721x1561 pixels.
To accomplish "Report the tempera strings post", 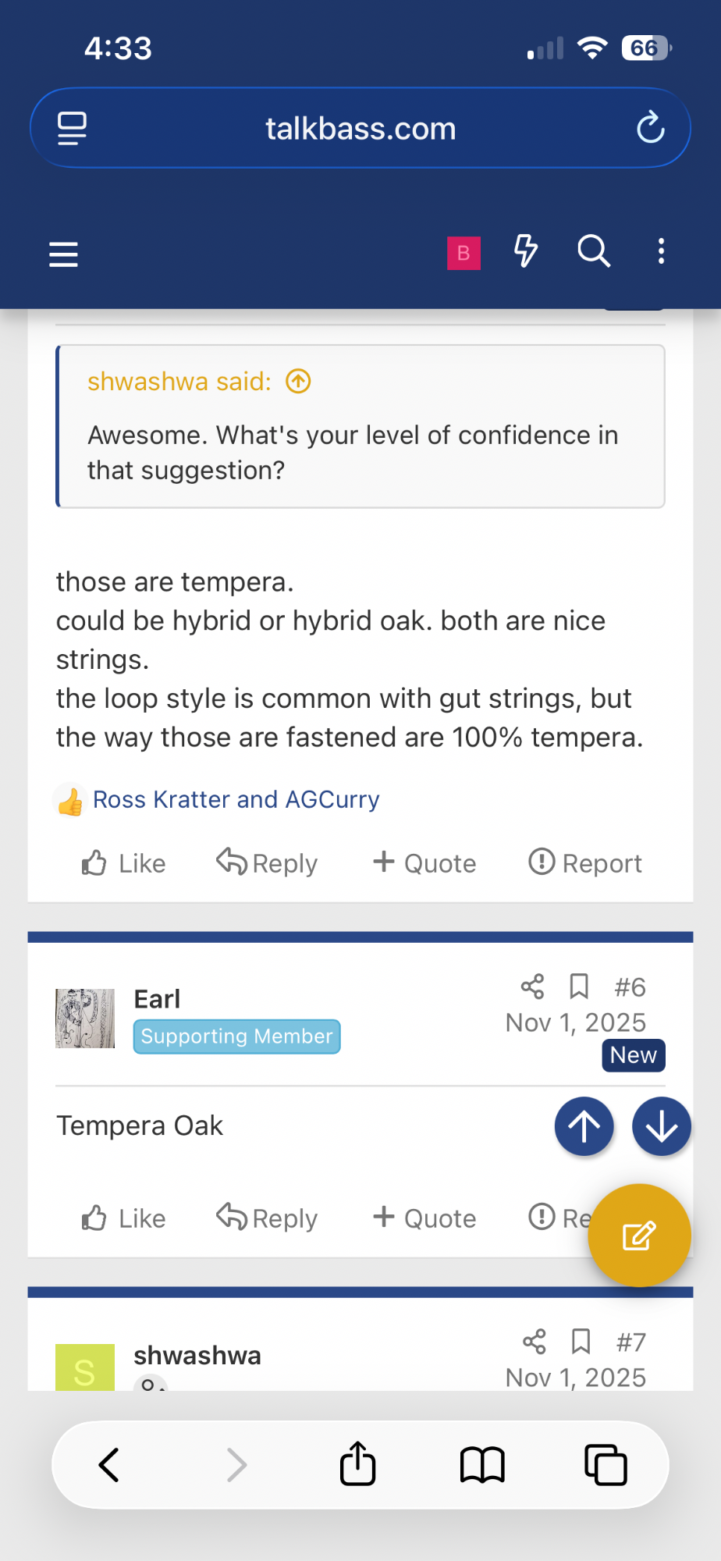I will (585, 863).
